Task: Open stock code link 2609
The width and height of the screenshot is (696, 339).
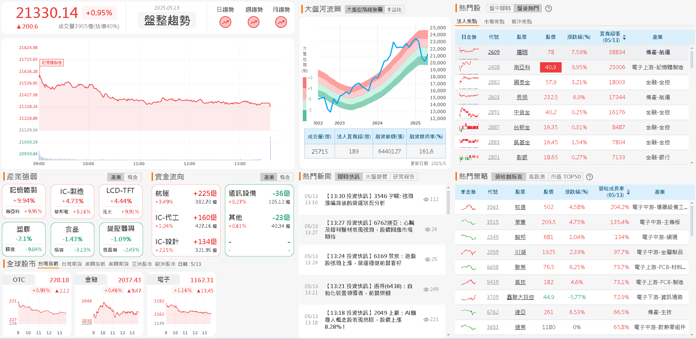Action: pos(494,52)
